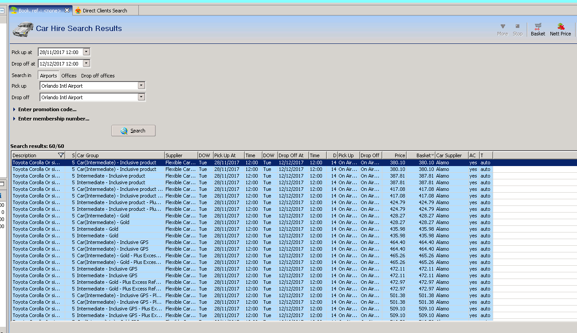Click the Basket shopping cart icon
Viewport: 577px width, 333px height.
point(538,27)
